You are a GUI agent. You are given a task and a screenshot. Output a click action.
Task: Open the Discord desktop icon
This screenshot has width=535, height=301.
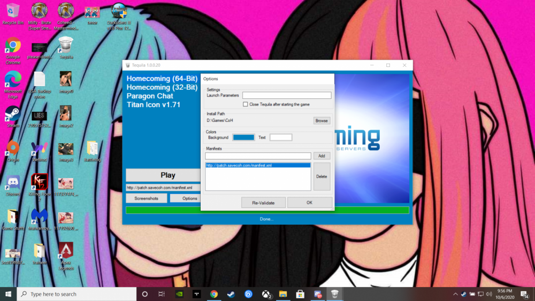pyautogui.click(x=12, y=183)
